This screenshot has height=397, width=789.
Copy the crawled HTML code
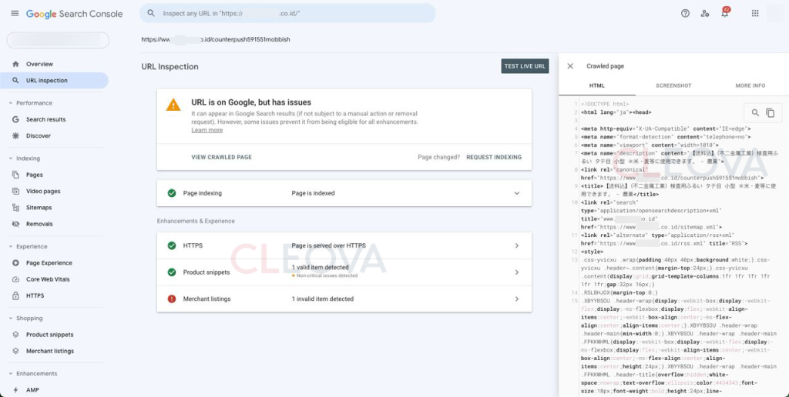coord(770,113)
